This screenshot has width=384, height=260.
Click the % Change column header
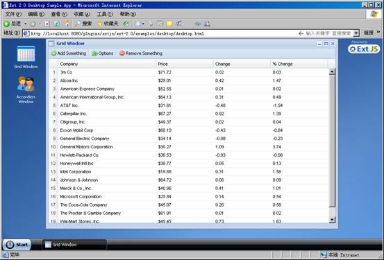(299, 64)
